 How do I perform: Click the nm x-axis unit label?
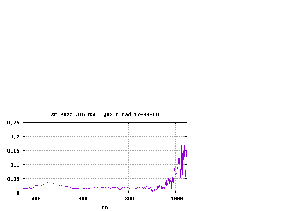[104, 207]
